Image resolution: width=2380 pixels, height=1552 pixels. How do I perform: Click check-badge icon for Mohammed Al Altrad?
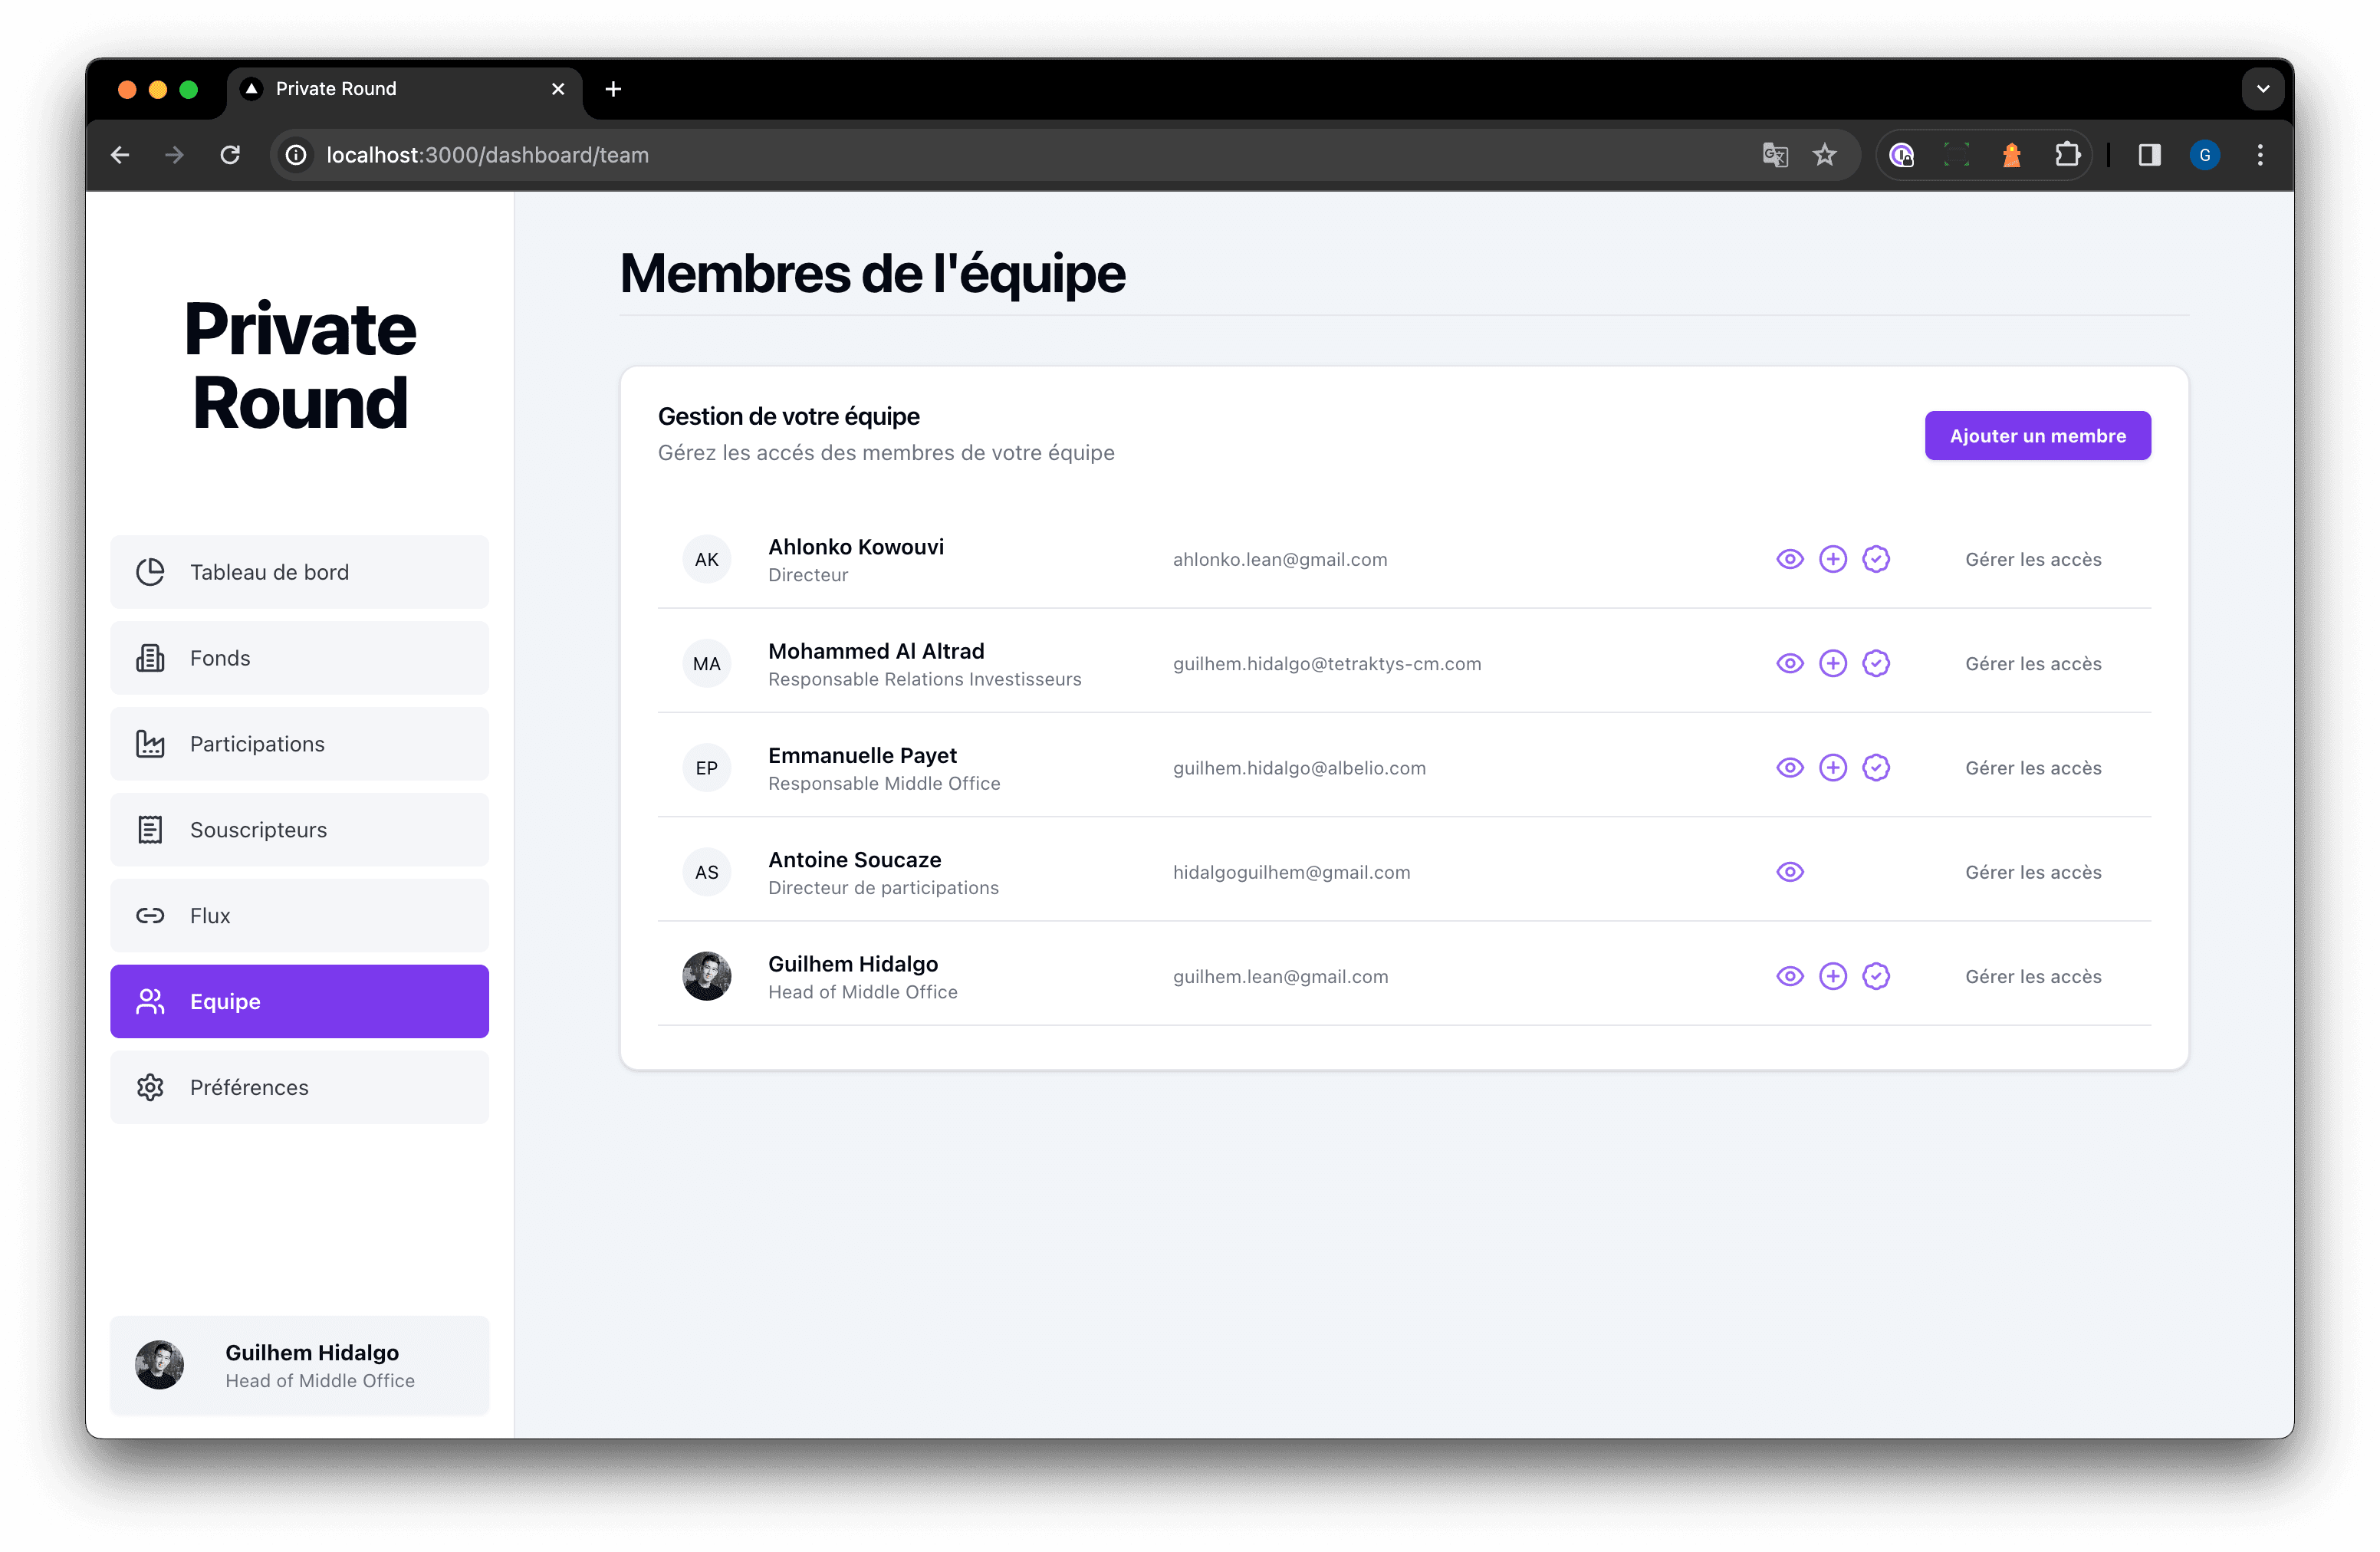(x=1876, y=664)
